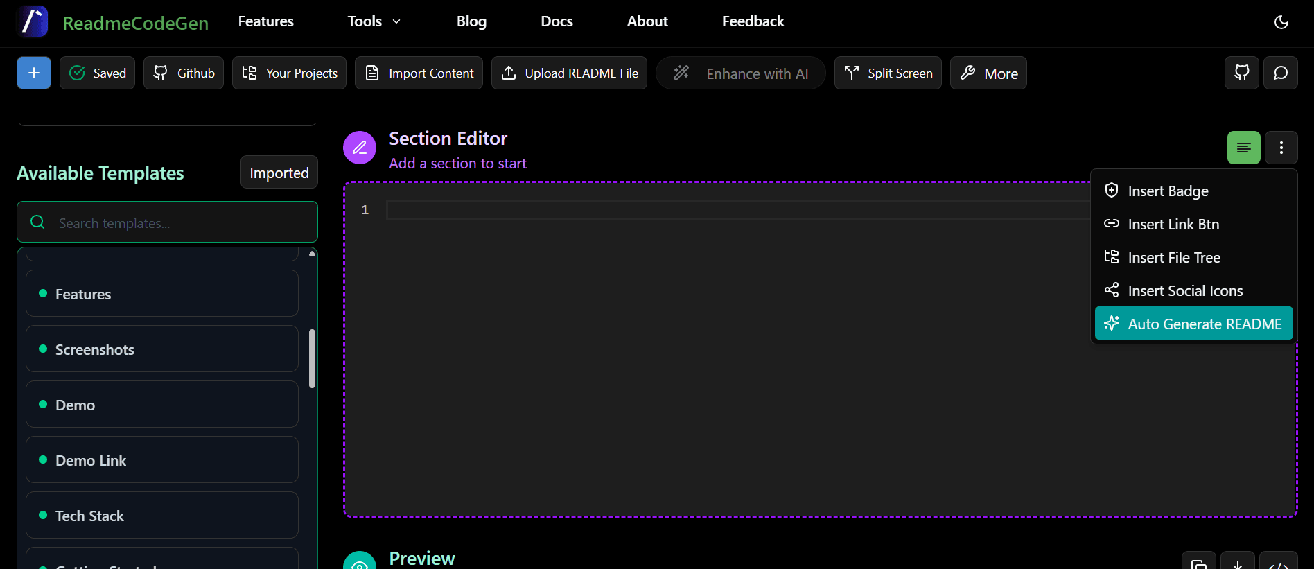Click the ReadmeCodeGen logo icon
Viewport: 1314px width, 569px height.
point(33,21)
